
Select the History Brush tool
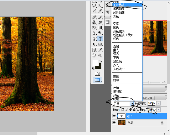coord(100,22)
